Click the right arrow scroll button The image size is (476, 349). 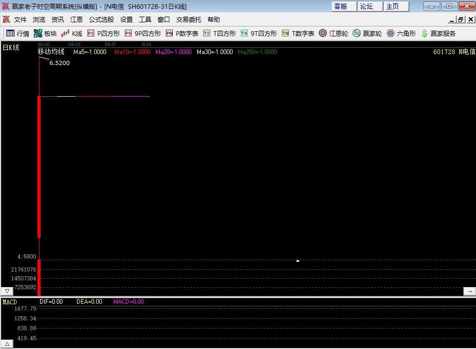click(x=469, y=291)
